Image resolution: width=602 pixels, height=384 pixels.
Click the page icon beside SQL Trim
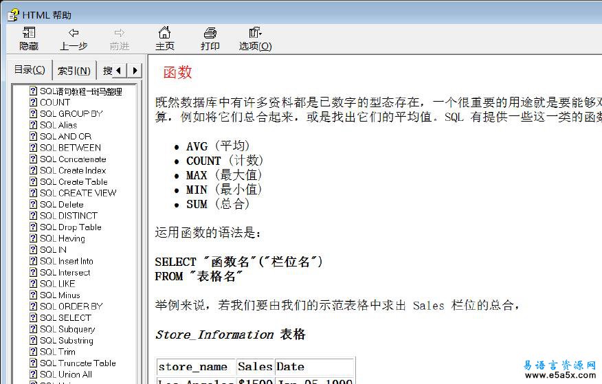(x=34, y=352)
